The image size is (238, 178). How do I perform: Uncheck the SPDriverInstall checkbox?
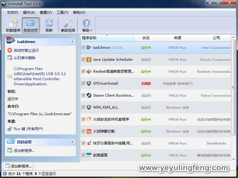[83, 83]
